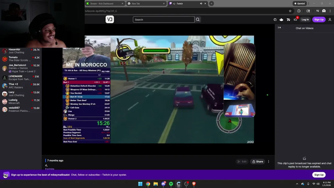Open Discord from the taskbar
The image size is (334, 188).
[x=163, y=184]
